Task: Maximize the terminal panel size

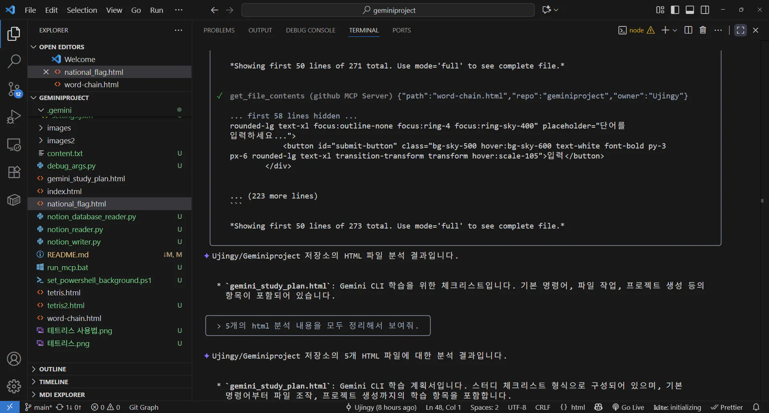Action: pos(741,30)
